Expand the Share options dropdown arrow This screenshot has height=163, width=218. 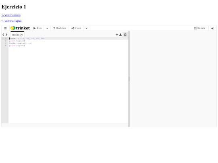click(86, 28)
